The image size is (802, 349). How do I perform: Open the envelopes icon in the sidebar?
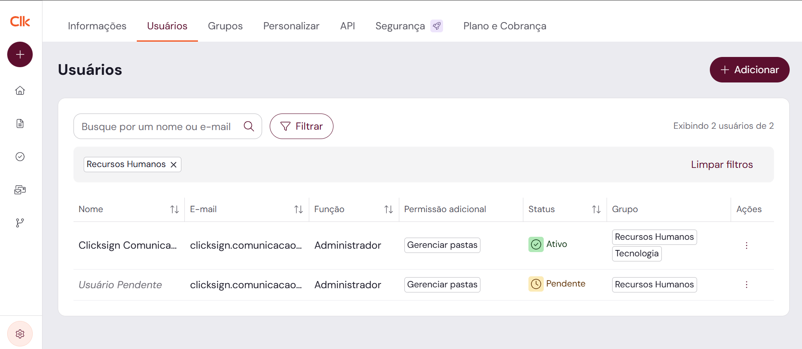(20, 190)
